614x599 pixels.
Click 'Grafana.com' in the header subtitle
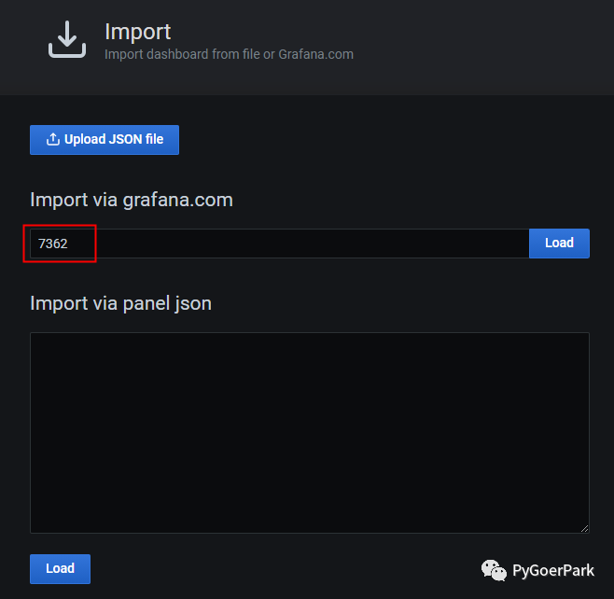click(315, 54)
